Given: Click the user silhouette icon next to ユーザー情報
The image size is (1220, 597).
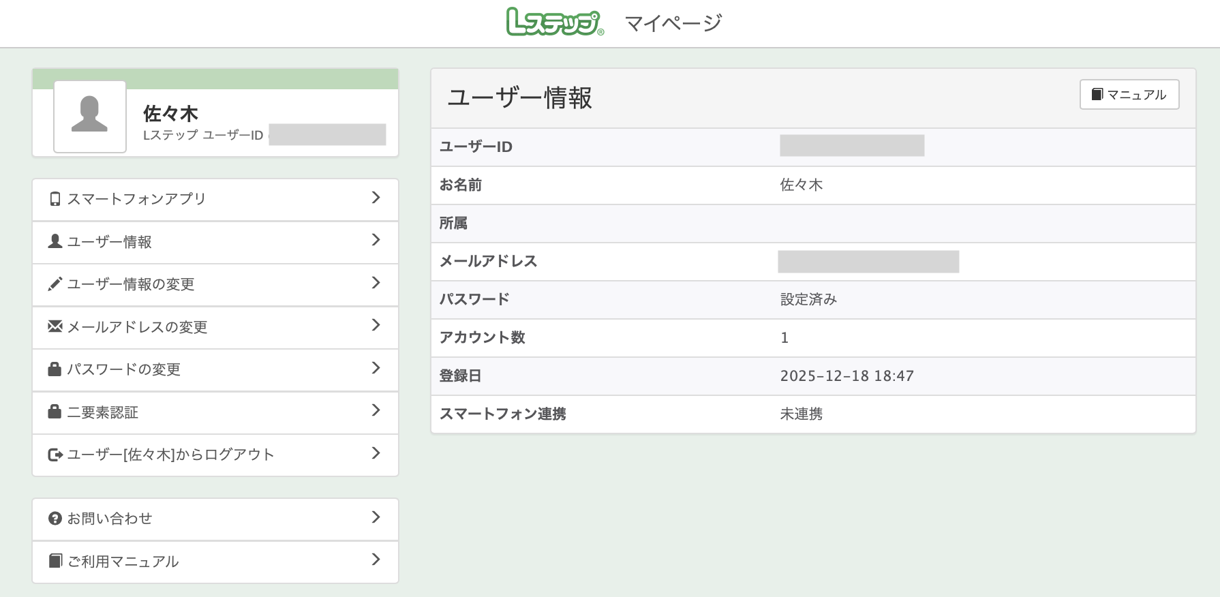Looking at the screenshot, I should point(55,240).
